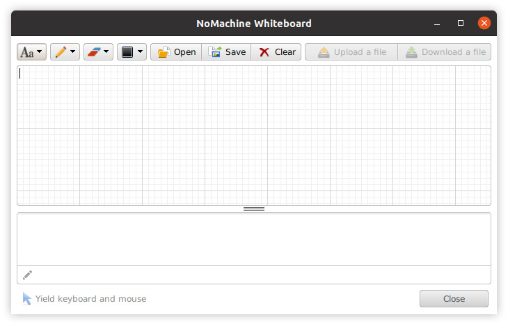Clear the whiteboard canvas
This screenshot has width=508, height=324.
(276, 52)
